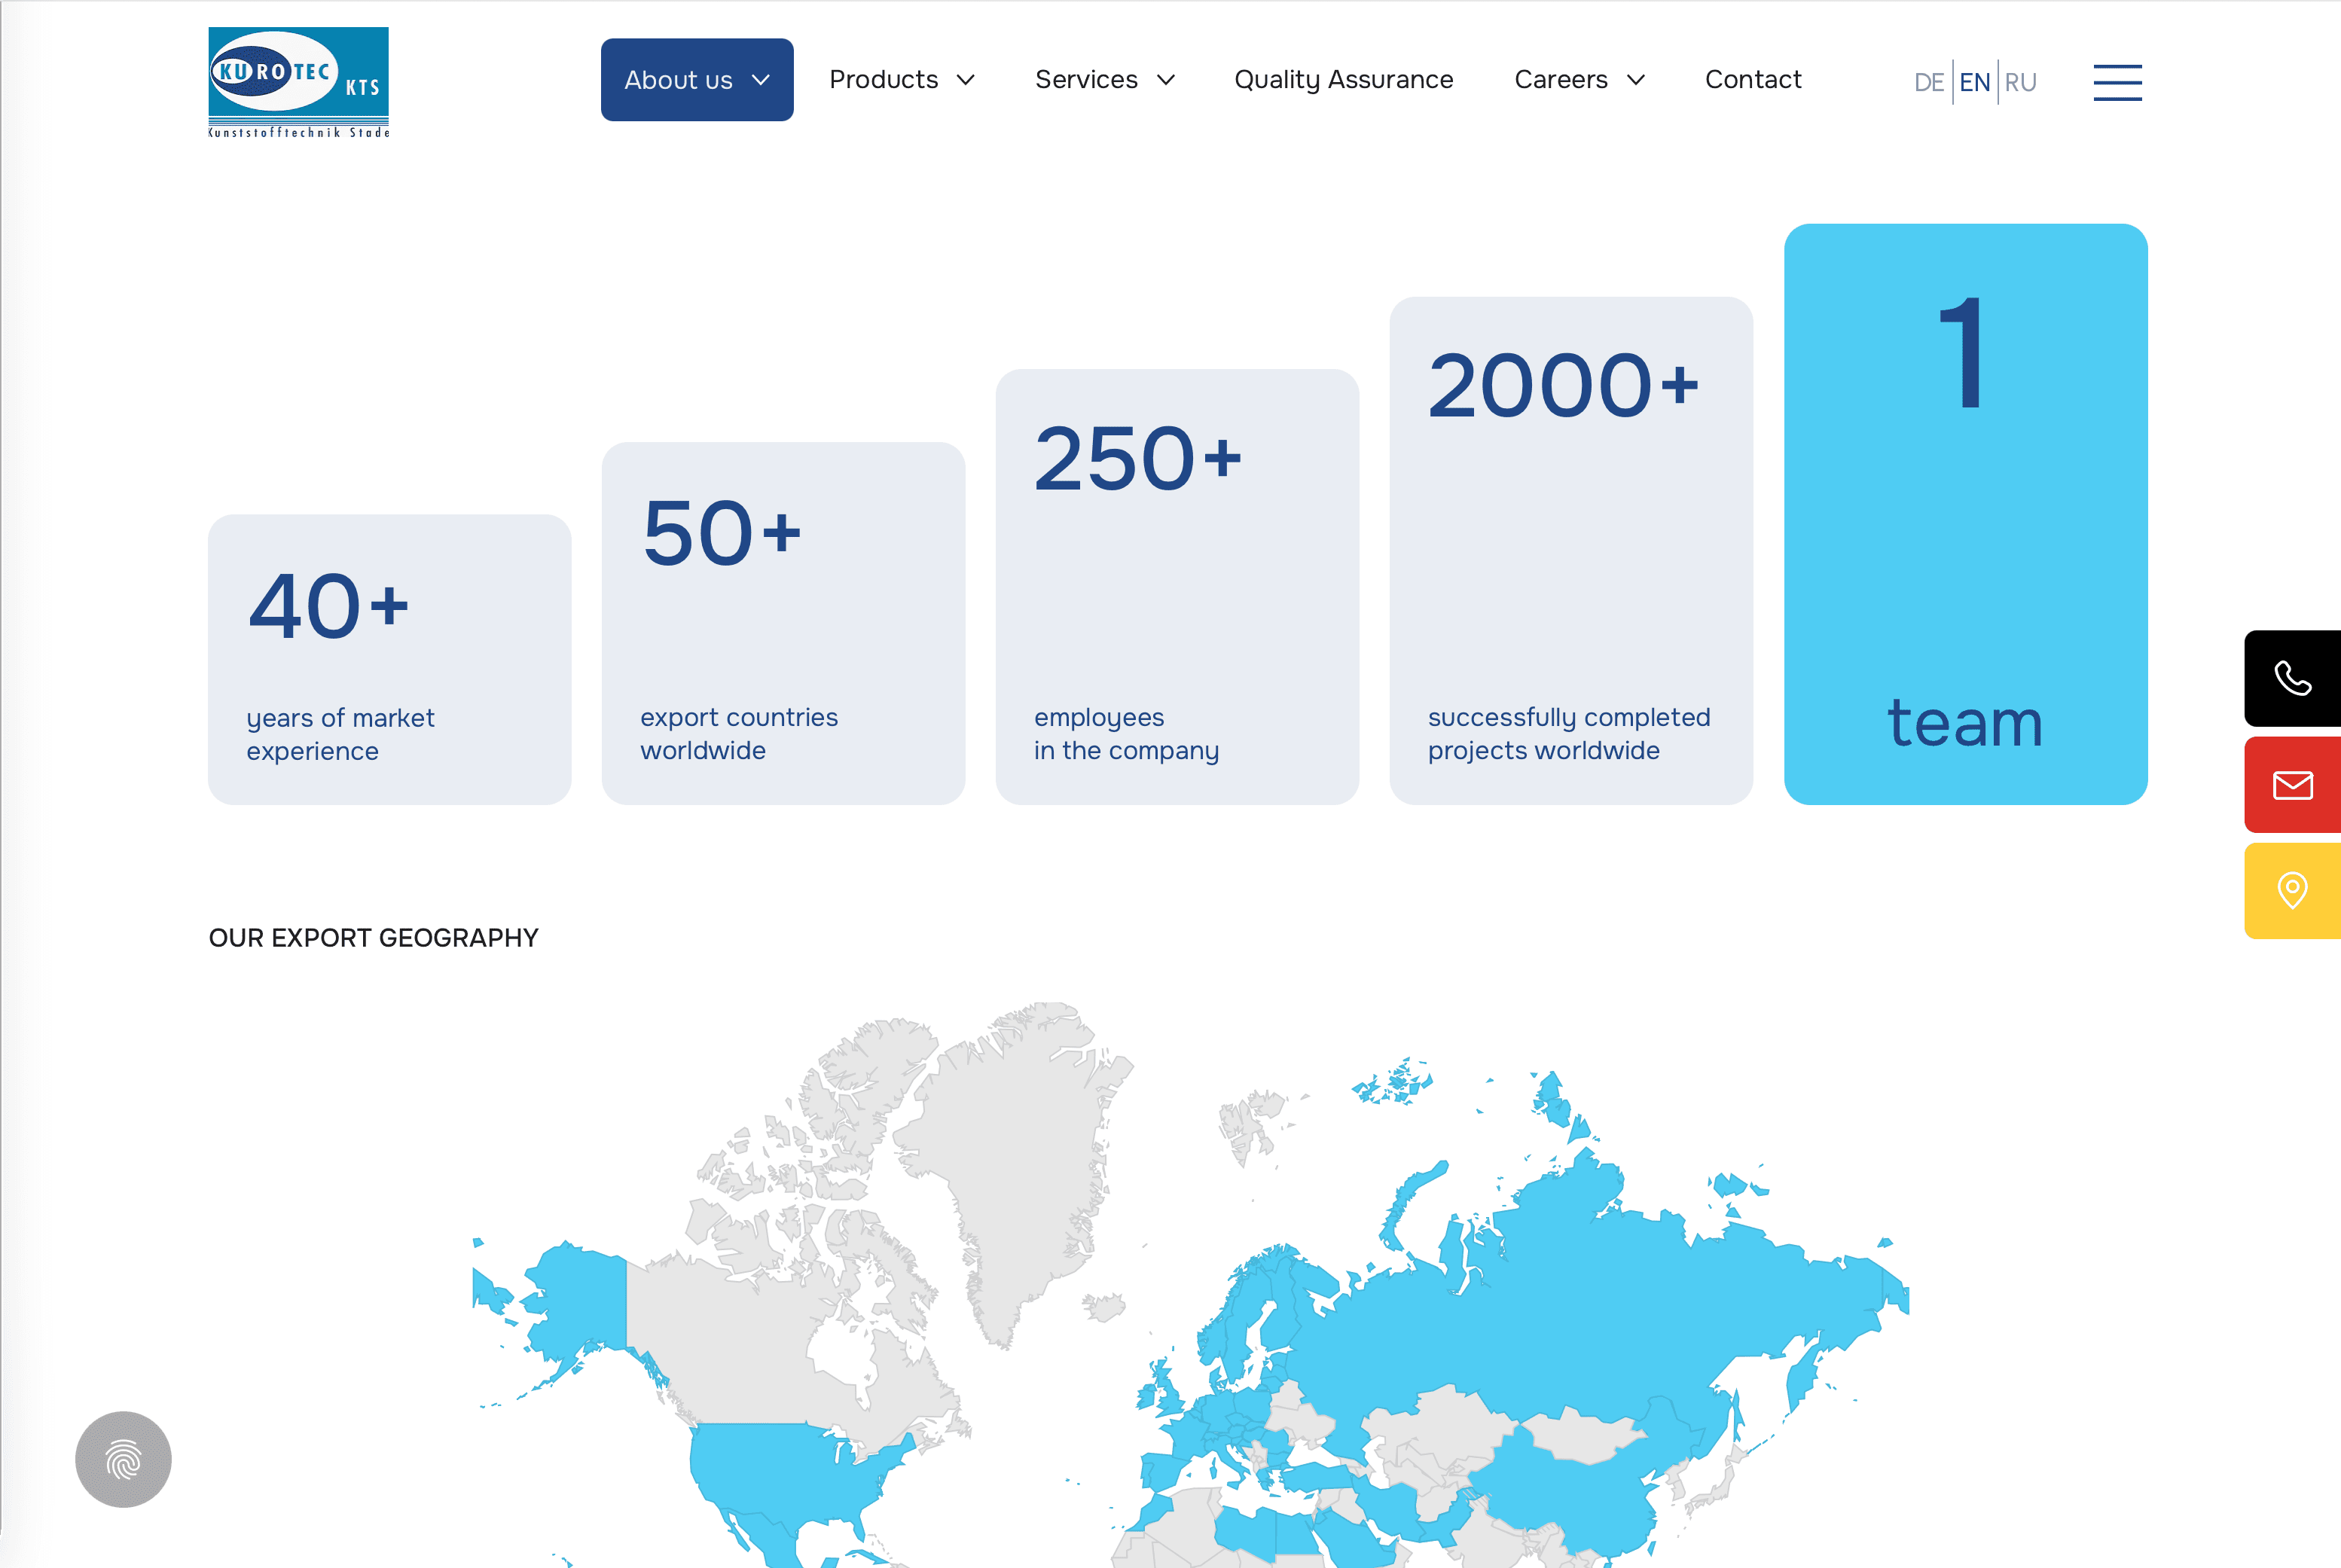
Task: Click the fingerprint icon at bottom left
Action: [122, 1459]
